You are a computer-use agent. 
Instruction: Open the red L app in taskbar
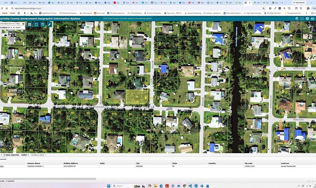coord(167,186)
